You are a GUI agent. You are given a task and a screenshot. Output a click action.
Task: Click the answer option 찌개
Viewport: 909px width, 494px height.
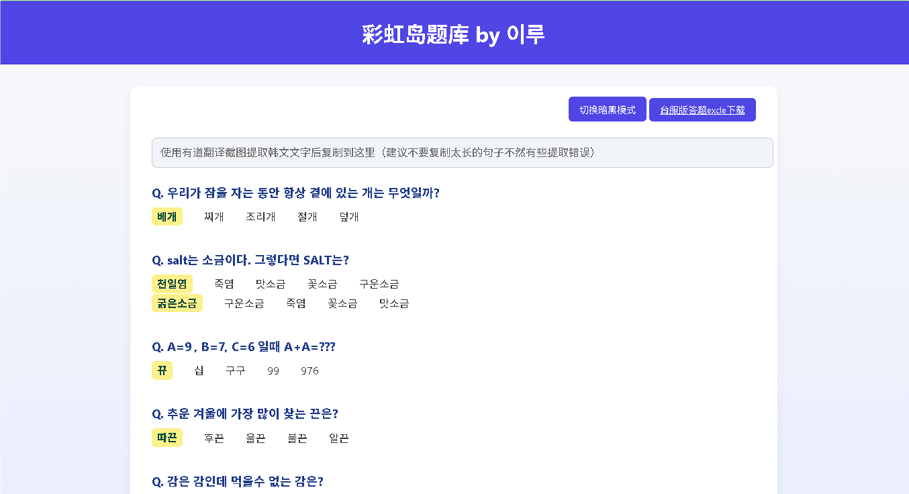pos(213,217)
